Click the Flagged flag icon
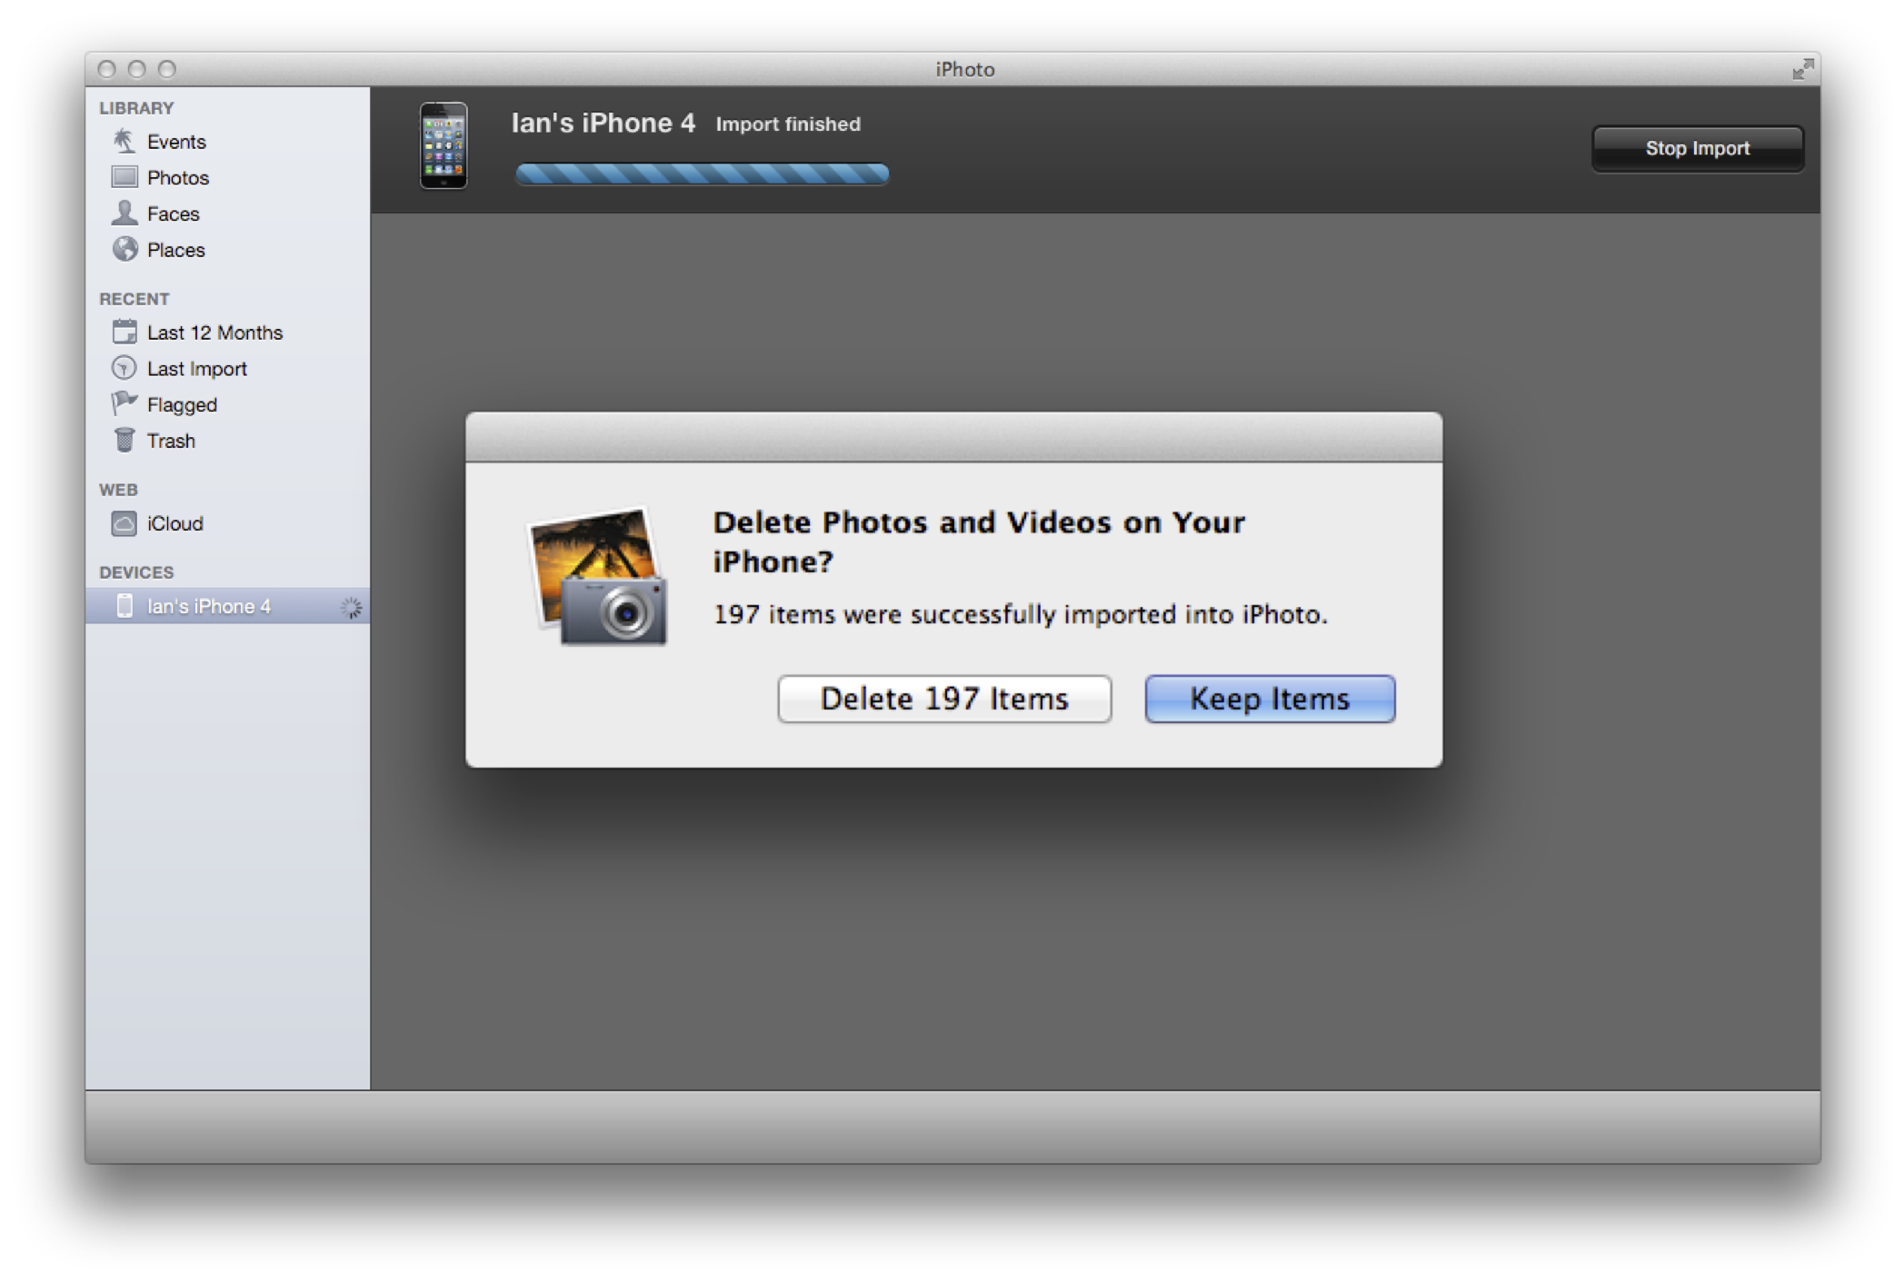1904x1282 pixels. tap(125, 403)
